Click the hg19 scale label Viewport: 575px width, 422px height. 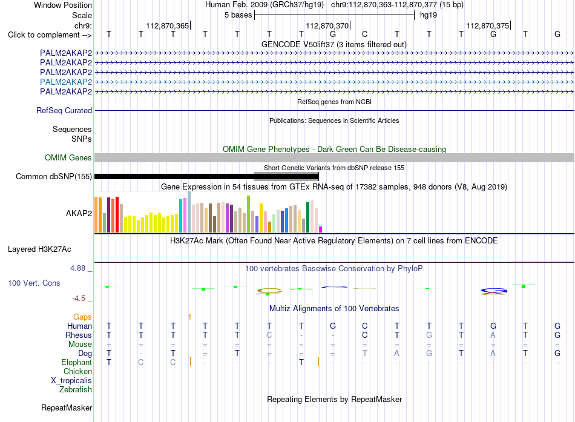(x=429, y=15)
